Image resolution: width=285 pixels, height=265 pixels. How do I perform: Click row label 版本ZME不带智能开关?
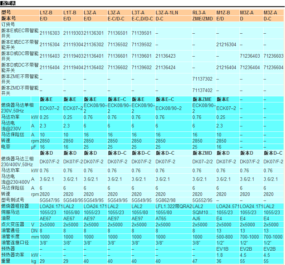[x=20, y=79]
